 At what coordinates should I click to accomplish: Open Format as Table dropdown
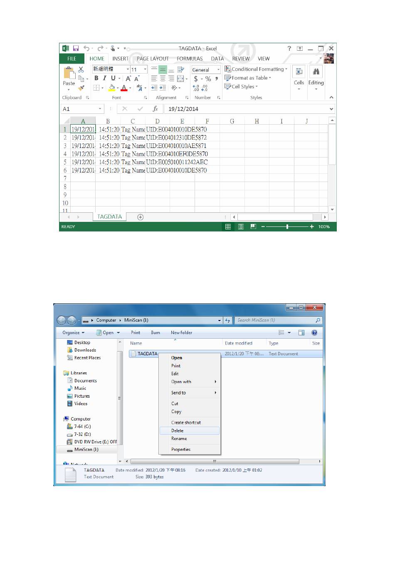point(248,78)
